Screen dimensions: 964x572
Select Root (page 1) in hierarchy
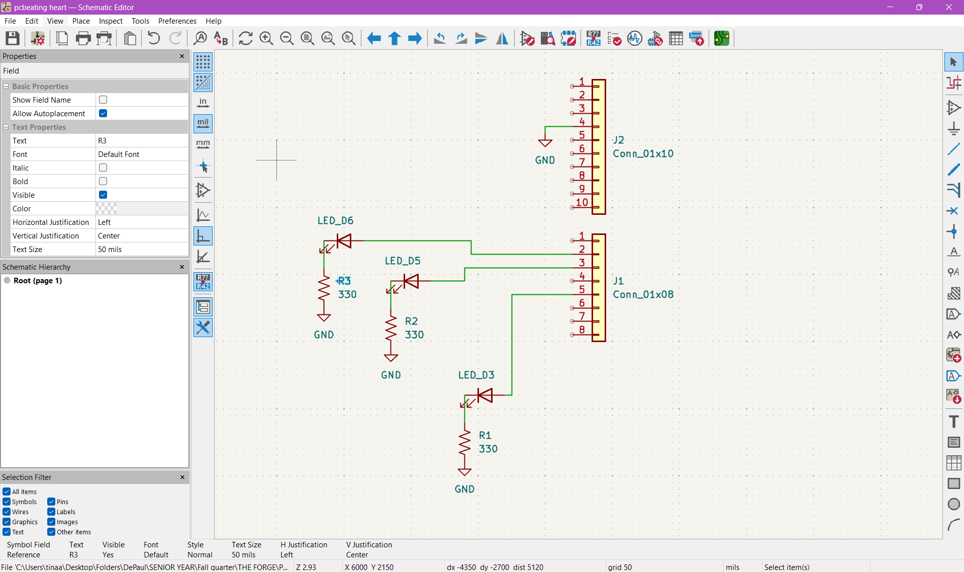[x=37, y=281]
